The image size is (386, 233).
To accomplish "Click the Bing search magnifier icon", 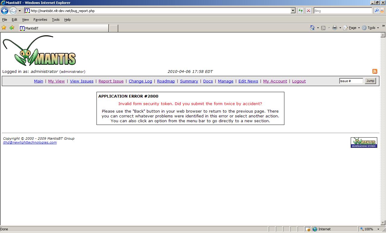I will [376, 11].
